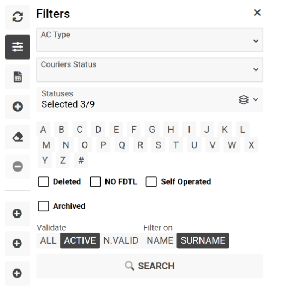
Task: Click the SEARCH button
Action: (150, 266)
